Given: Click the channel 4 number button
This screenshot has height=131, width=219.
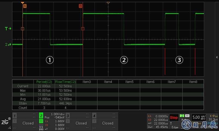Looking at the screenshot, I should [x=94, y=116].
